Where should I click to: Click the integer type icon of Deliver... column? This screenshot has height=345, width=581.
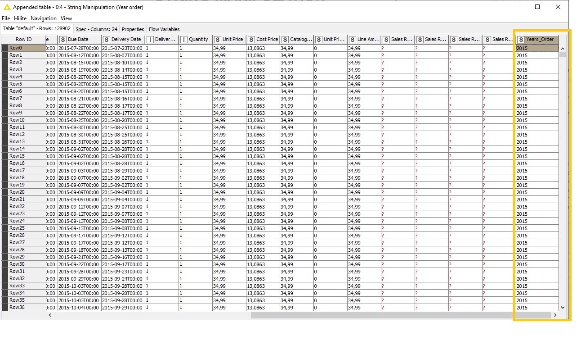[150, 40]
